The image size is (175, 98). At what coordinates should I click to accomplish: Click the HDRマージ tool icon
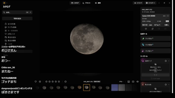(143, 61)
